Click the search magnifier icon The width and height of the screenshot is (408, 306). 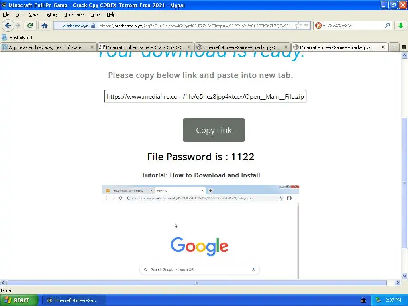click(x=387, y=25)
